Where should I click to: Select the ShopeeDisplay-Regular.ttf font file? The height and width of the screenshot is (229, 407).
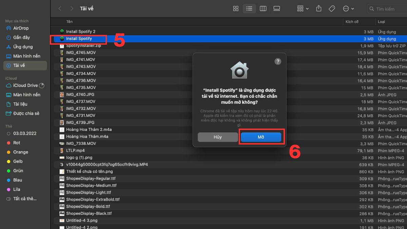[x=91, y=178]
